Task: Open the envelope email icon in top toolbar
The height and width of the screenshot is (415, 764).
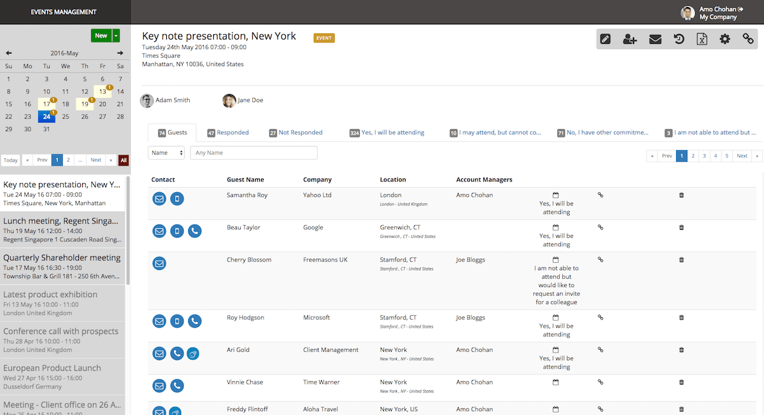Action: tap(655, 39)
